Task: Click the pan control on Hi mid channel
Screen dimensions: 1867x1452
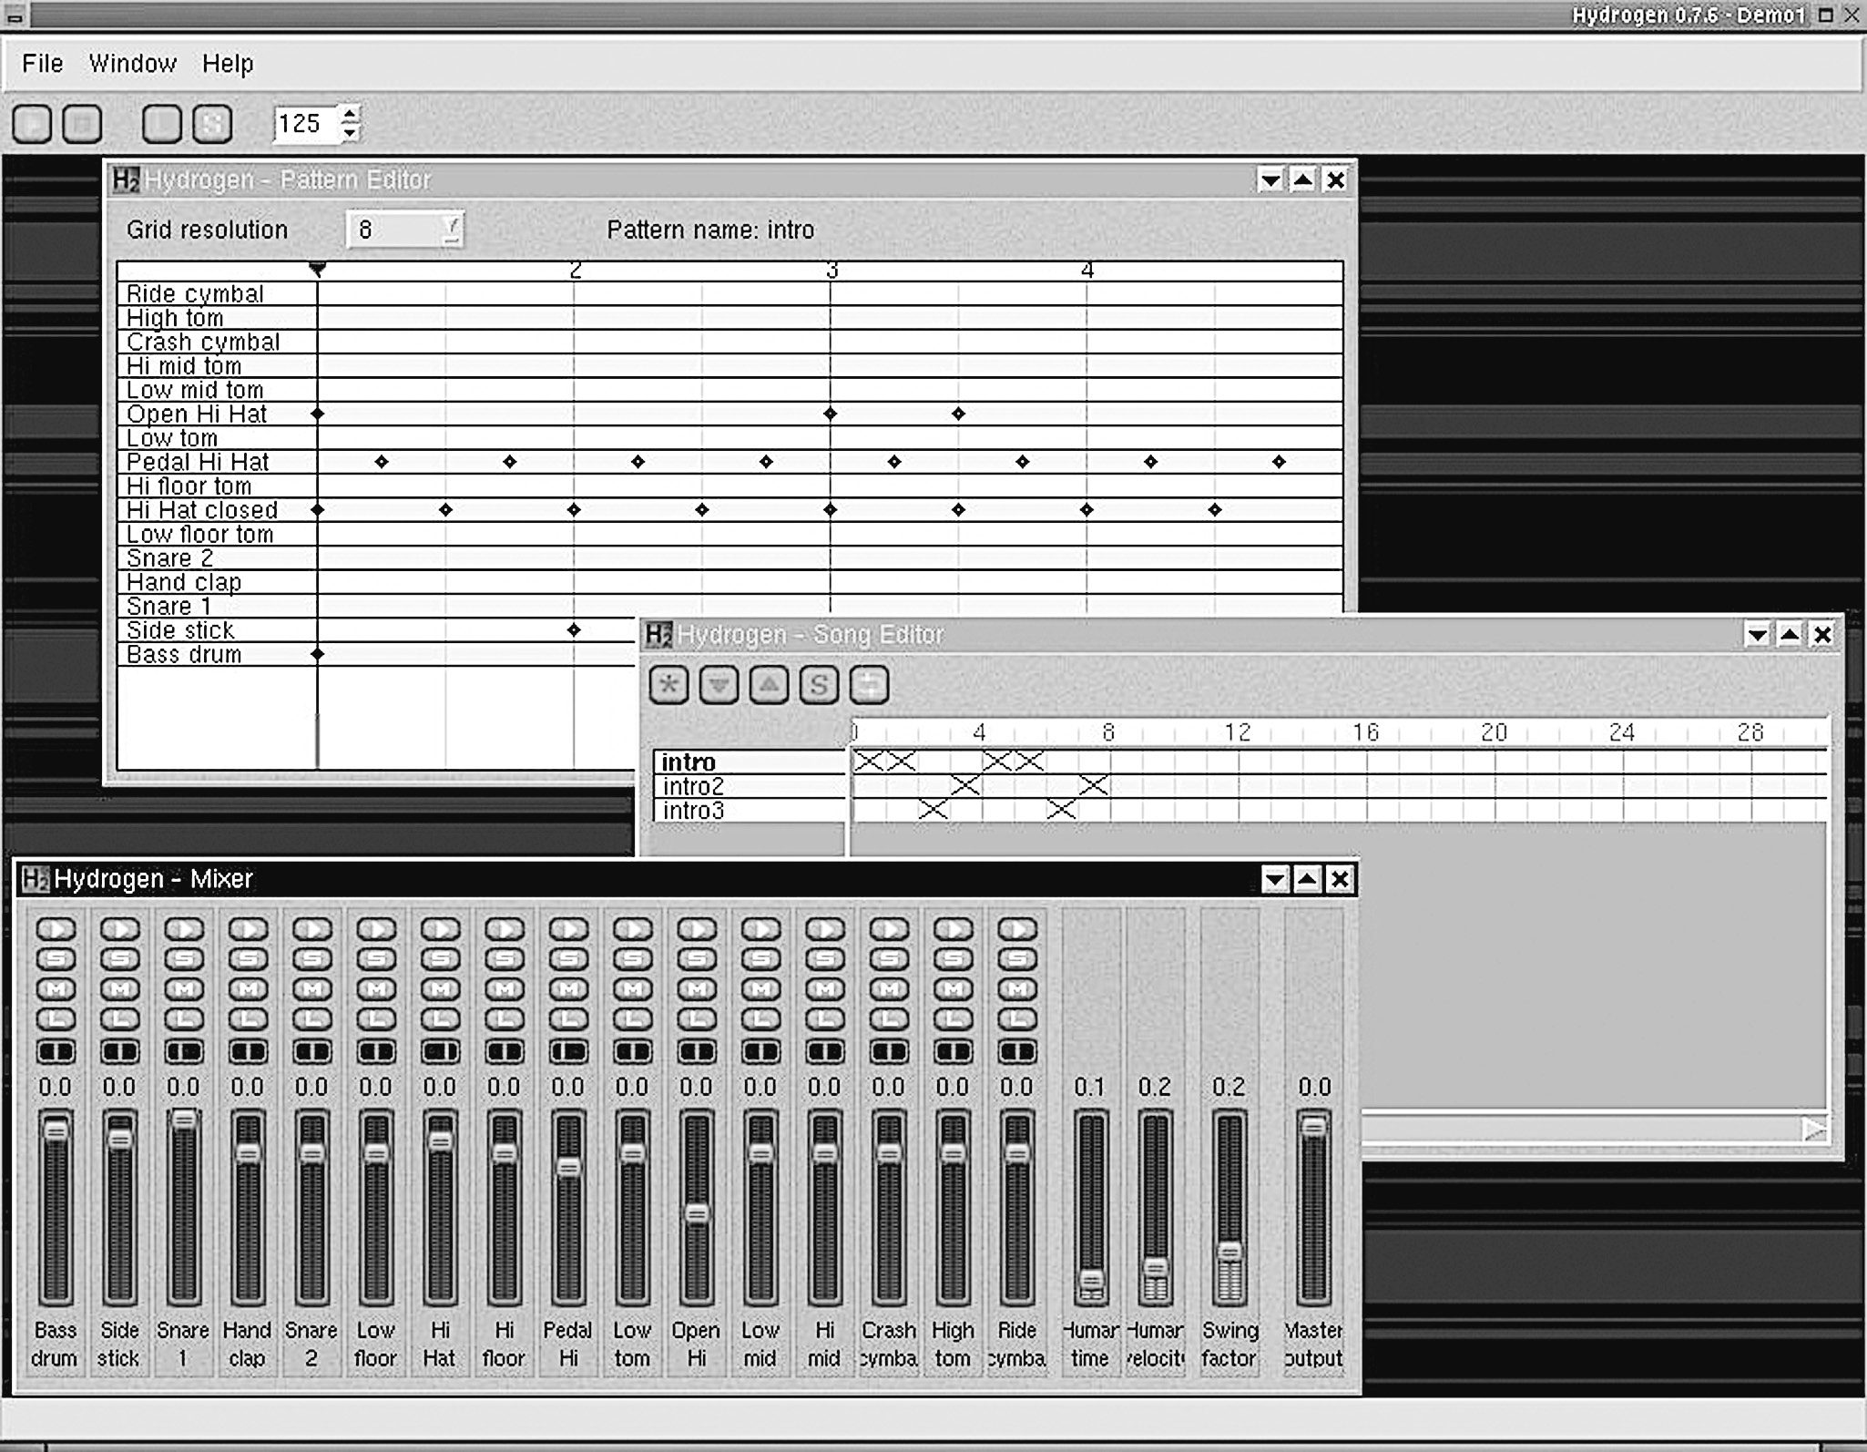Action: click(825, 1052)
